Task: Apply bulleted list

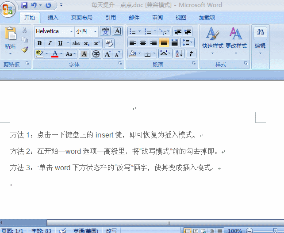Action: [133, 31]
